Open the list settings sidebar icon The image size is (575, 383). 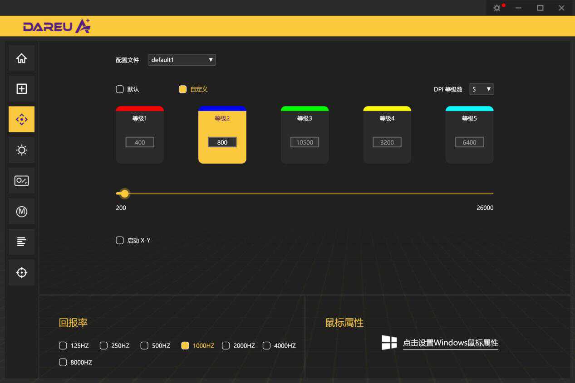(21, 242)
